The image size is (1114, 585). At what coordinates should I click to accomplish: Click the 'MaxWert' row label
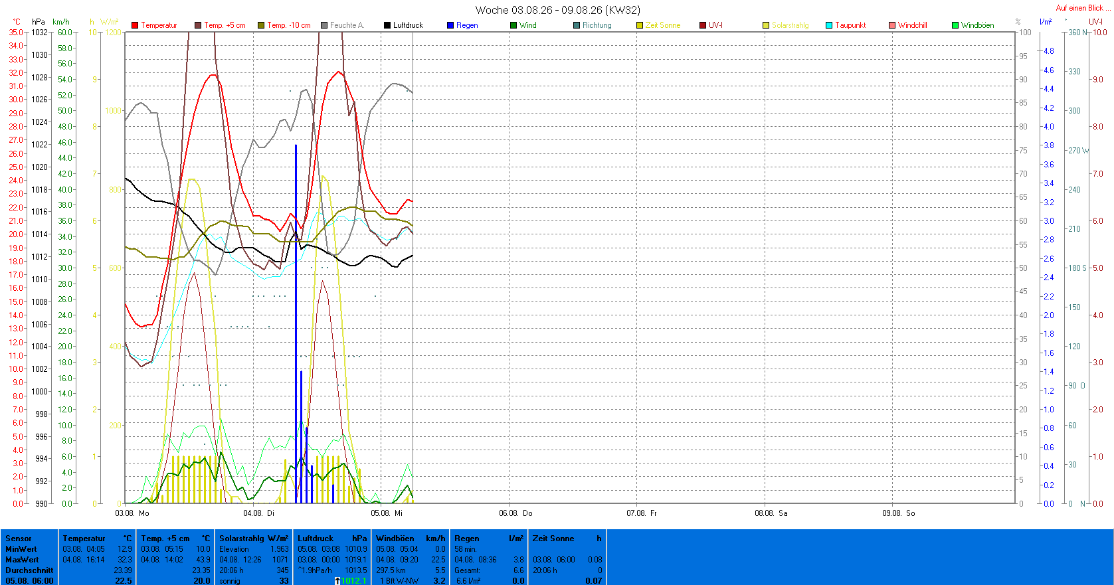tap(22, 560)
